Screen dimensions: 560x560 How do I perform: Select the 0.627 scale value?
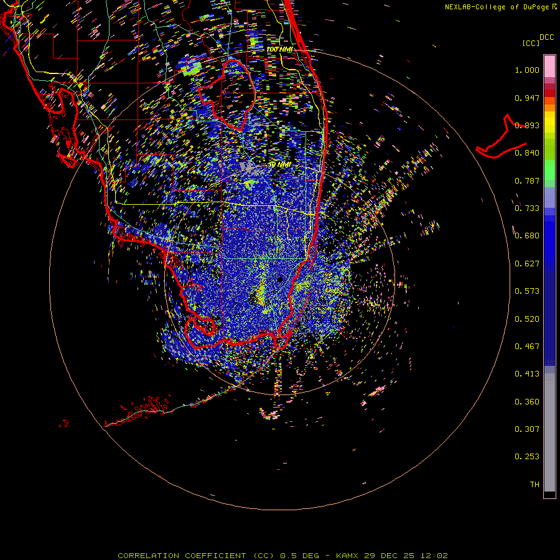[x=527, y=264]
